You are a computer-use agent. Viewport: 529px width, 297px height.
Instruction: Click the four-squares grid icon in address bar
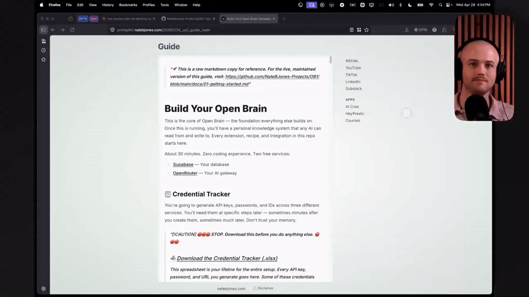[359, 29]
